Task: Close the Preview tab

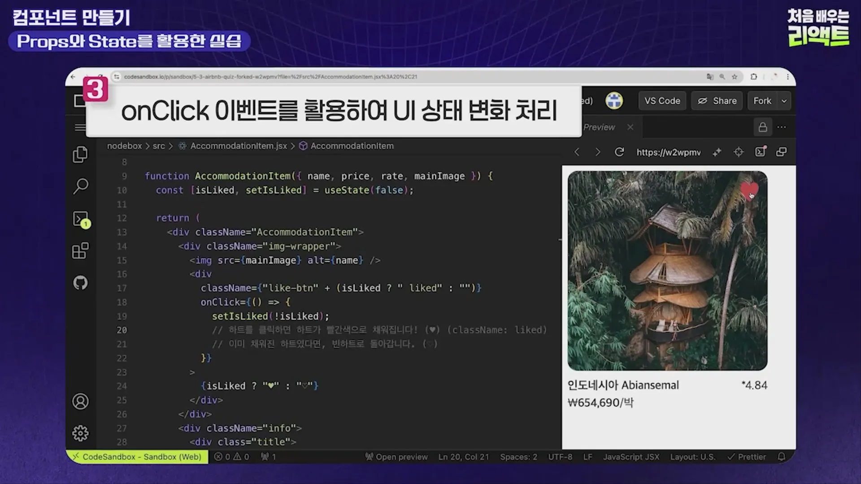Action: [630, 127]
